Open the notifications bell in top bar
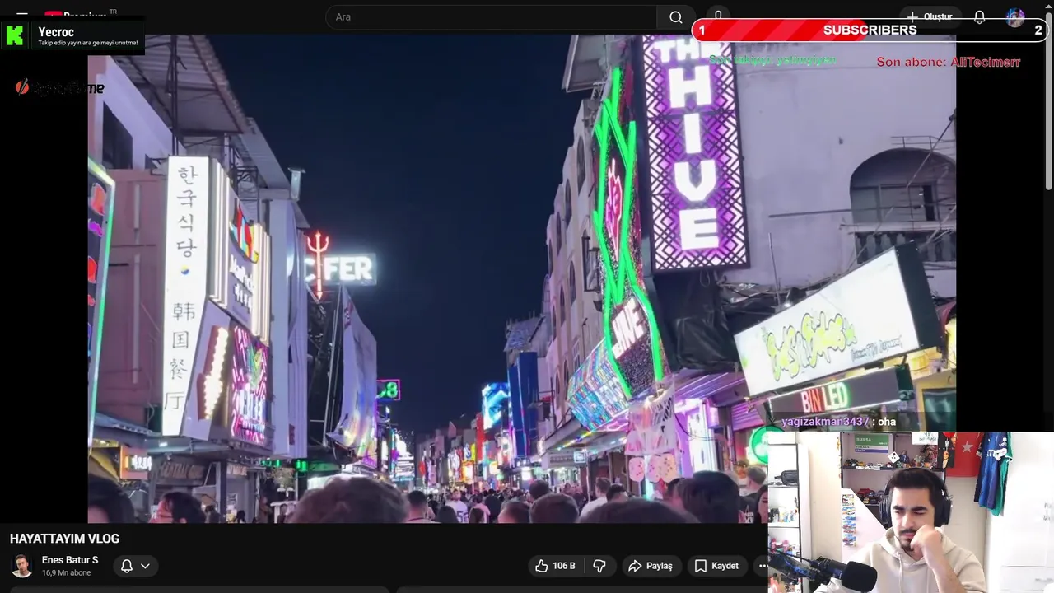Screen dimensions: 1054x593 point(980,17)
